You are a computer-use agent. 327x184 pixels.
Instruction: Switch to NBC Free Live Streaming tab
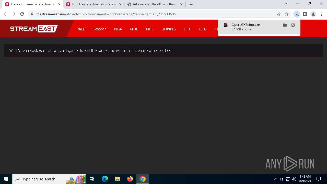[94, 4]
